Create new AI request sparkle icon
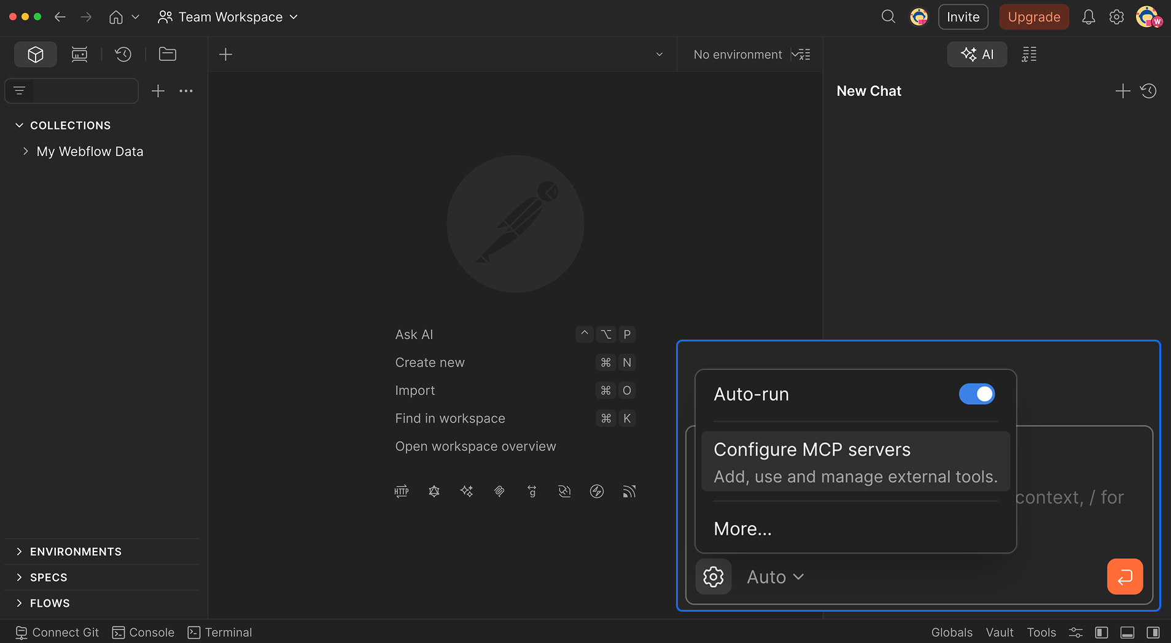This screenshot has height=643, width=1171. point(467,491)
